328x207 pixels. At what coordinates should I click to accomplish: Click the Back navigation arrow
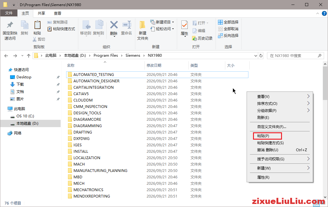[6, 56]
